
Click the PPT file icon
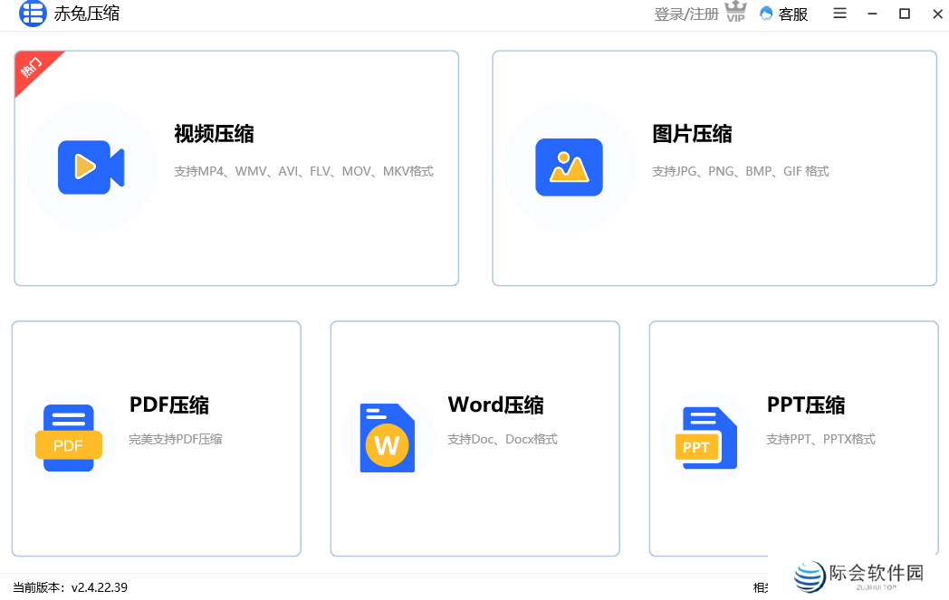coord(706,438)
